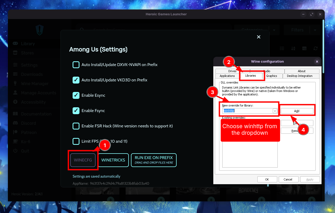Select the Applications tab in Wine configuration
The width and height of the screenshot is (335, 213).
point(227,76)
